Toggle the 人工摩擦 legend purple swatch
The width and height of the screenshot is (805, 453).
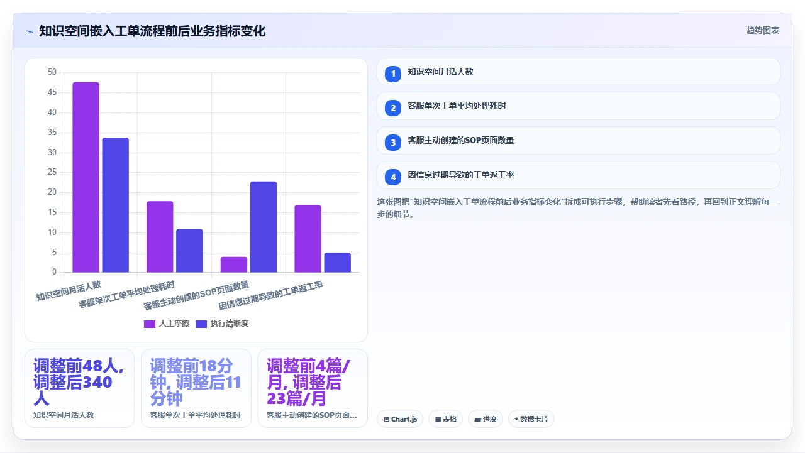click(x=150, y=324)
